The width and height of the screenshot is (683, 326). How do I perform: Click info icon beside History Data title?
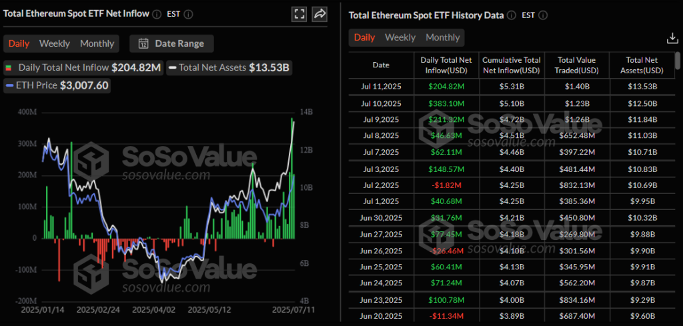point(510,15)
